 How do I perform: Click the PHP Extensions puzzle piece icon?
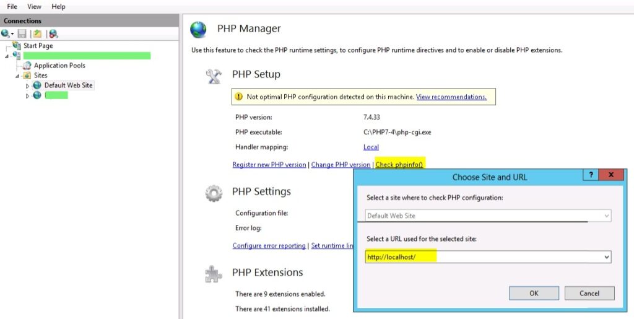214,274
